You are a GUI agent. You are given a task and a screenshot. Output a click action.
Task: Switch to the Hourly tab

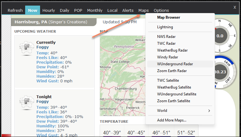[x=48, y=10]
